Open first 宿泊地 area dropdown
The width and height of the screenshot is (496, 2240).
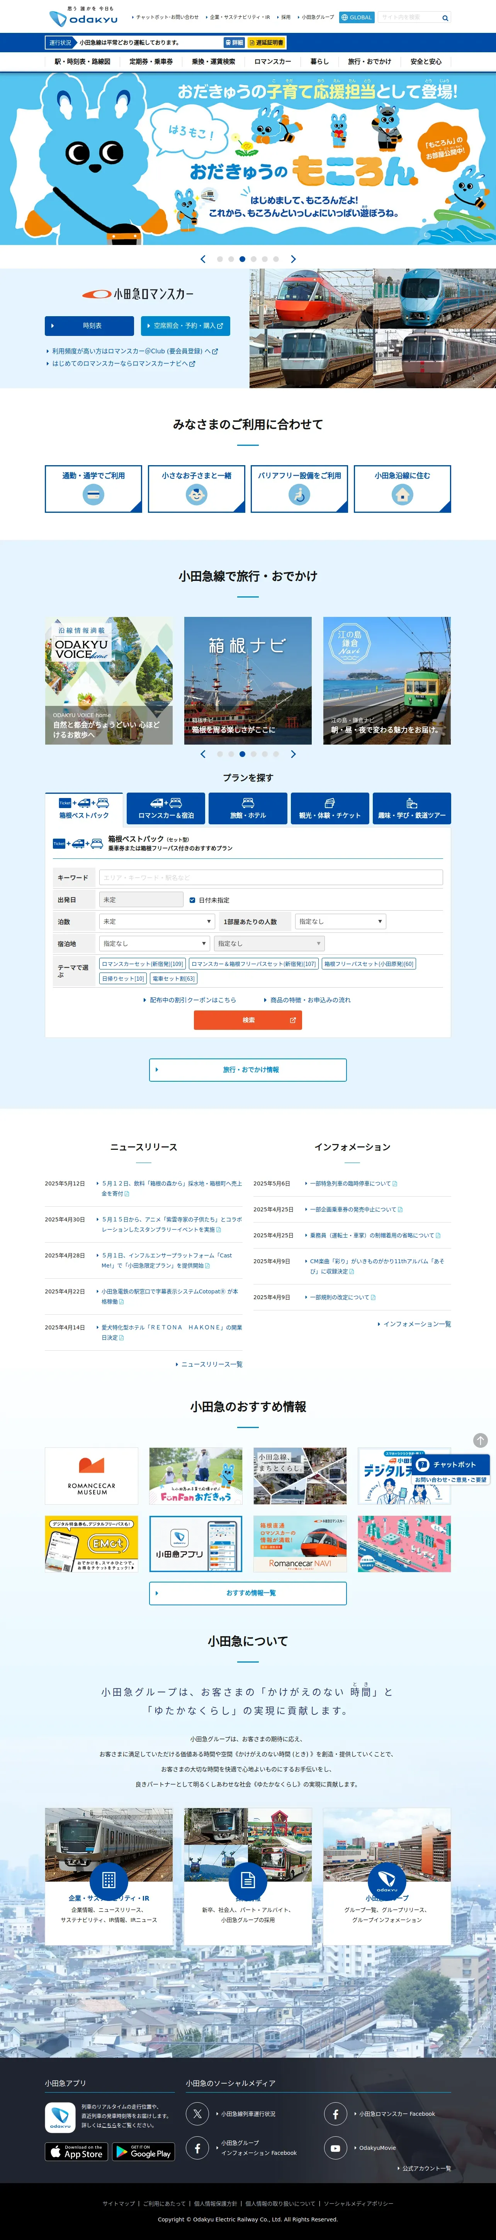(155, 944)
